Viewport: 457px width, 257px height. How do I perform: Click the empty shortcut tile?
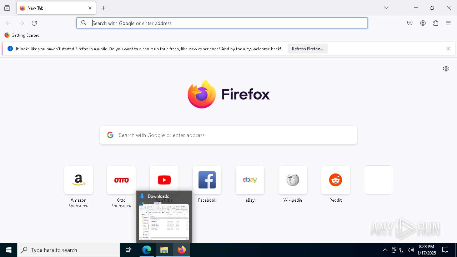[378, 180]
